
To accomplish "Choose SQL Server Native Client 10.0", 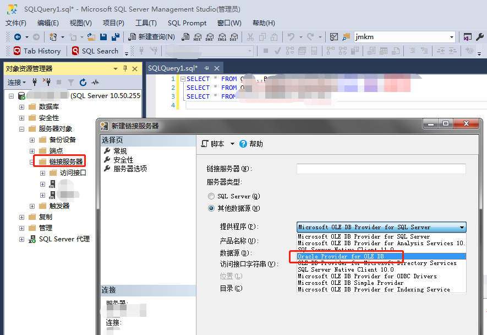I will [x=381, y=269].
